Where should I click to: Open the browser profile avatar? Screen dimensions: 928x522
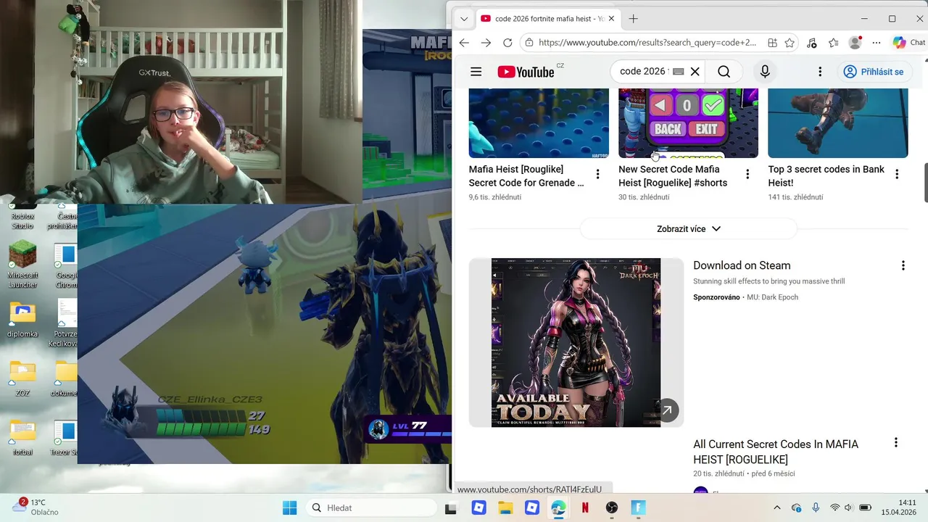pos(855,43)
